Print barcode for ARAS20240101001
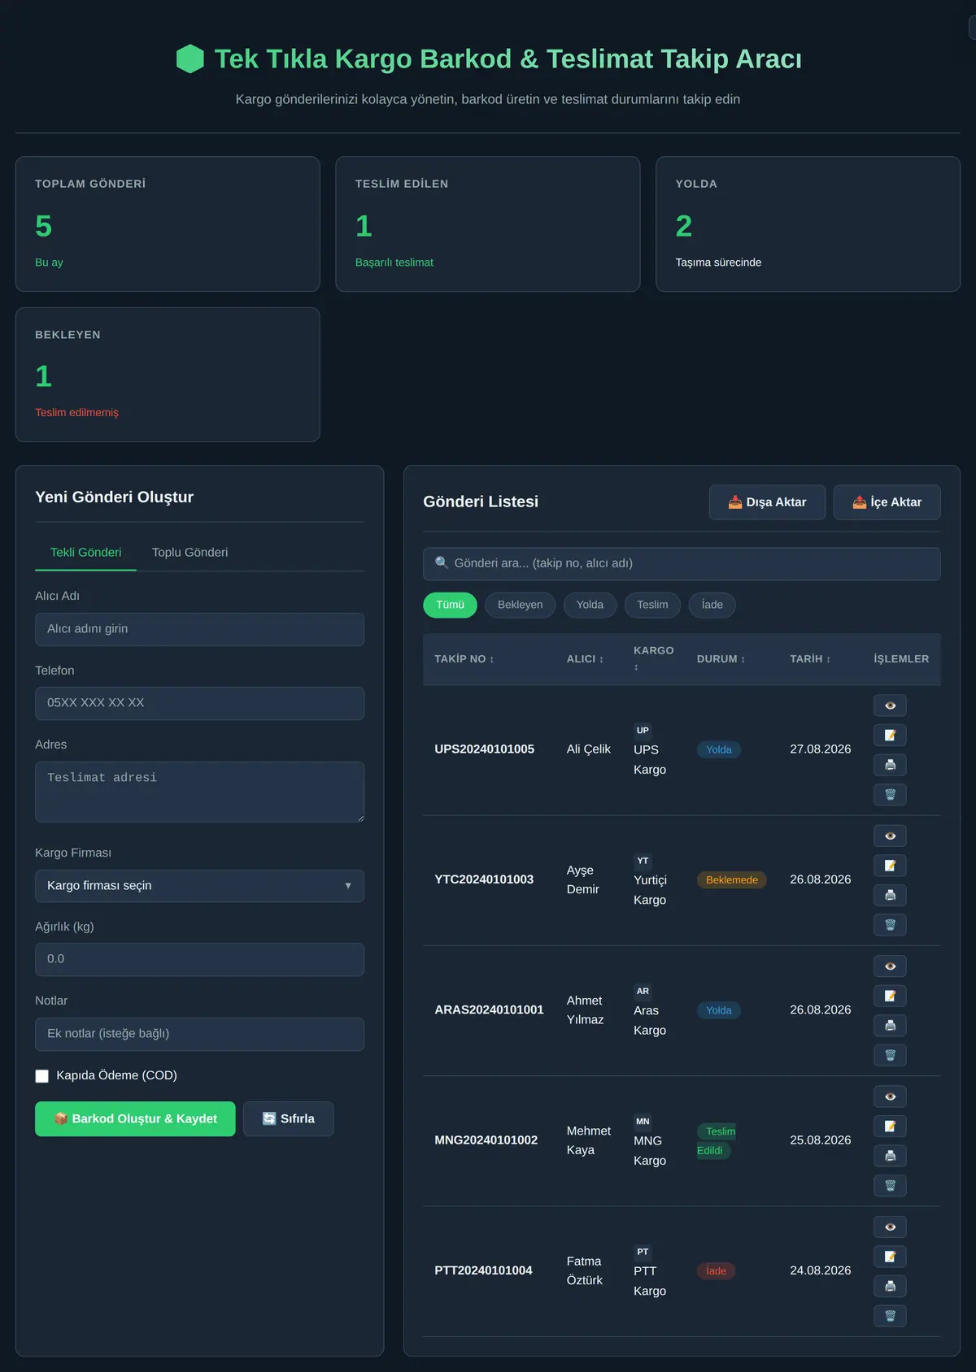This screenshot has height=1372, width=976. coord(890,1026)
